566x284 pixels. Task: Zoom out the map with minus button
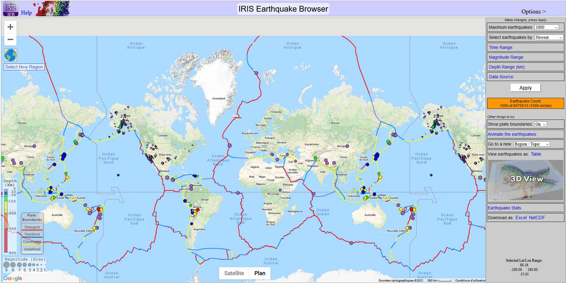[x=10, y=39]
